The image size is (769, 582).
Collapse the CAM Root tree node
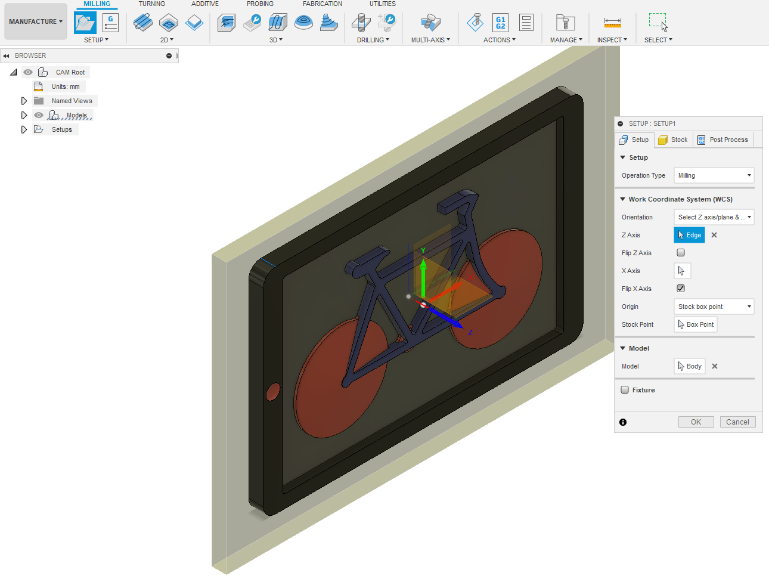pos(13,72)
